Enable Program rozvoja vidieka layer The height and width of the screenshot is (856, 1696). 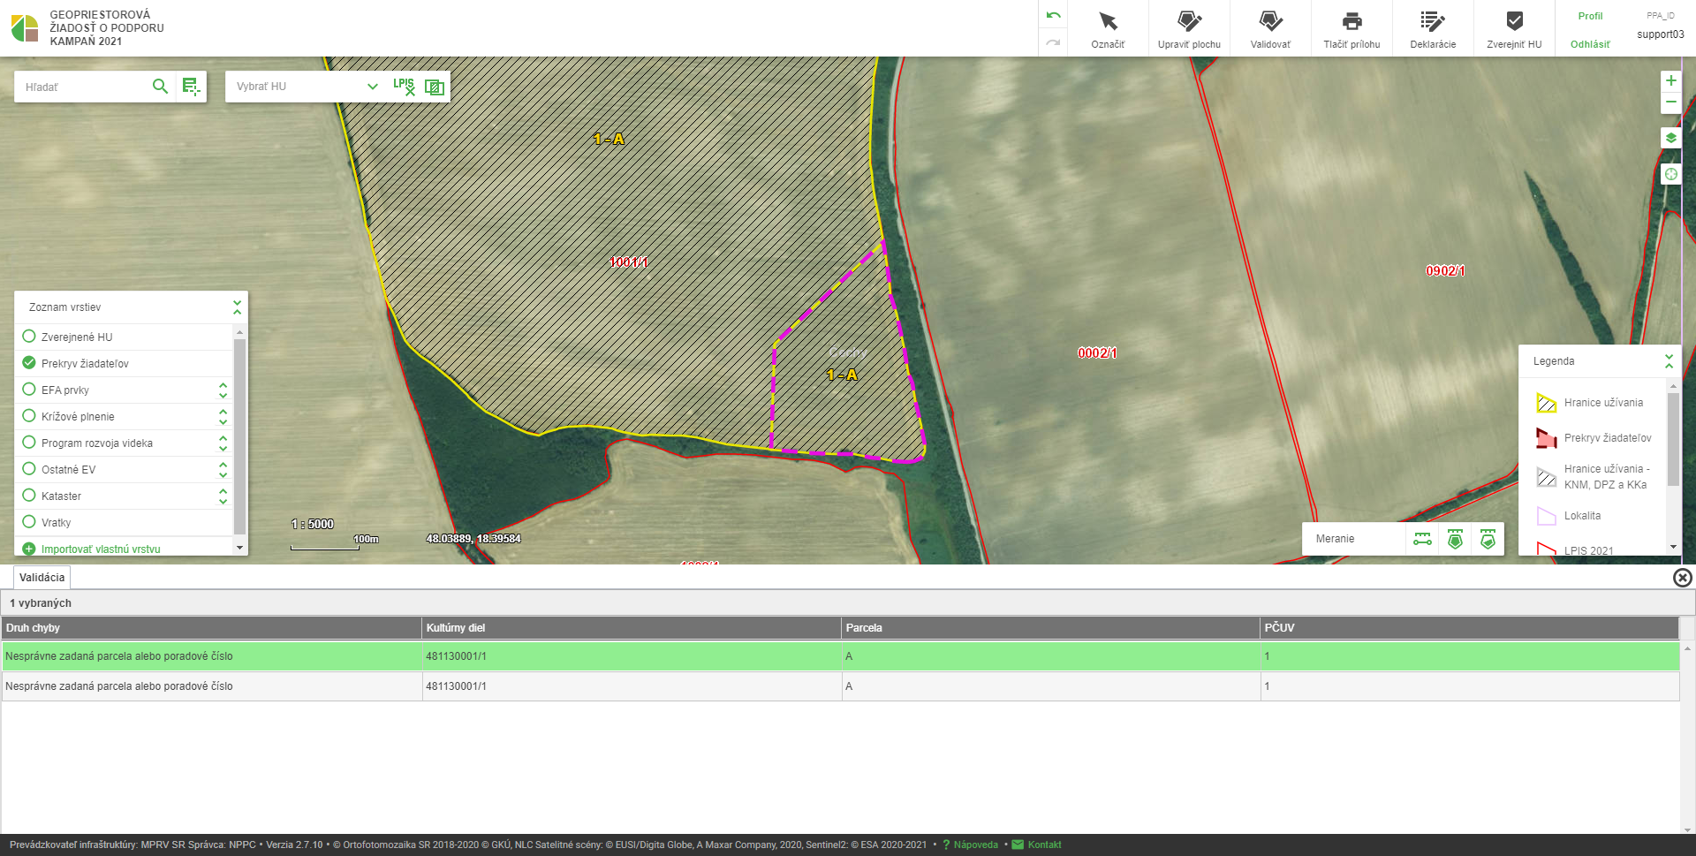[x=29, y=443]
